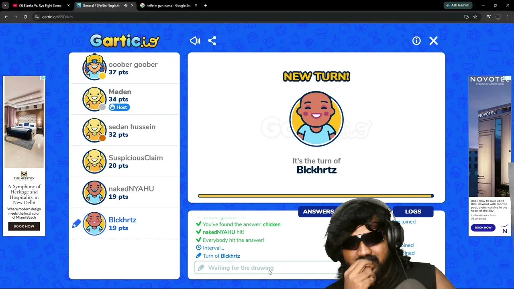Screen dimensions: 514x289
Task: Close the 'knife in gun name' tab
Action: [196, 6]
